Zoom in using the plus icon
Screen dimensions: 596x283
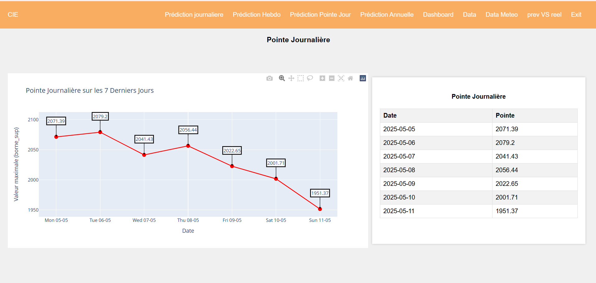pyautogui.click(x=322, y=78)
